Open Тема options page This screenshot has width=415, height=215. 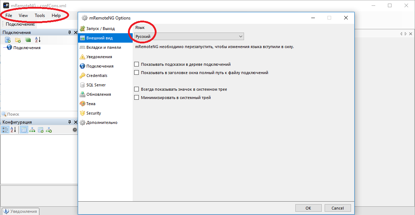tap(105, 104)
